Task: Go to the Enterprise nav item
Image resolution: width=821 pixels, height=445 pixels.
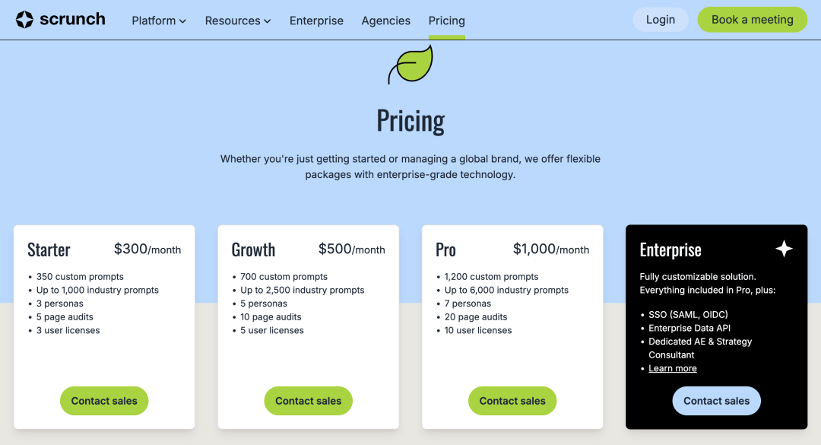Action: (316, 21)
